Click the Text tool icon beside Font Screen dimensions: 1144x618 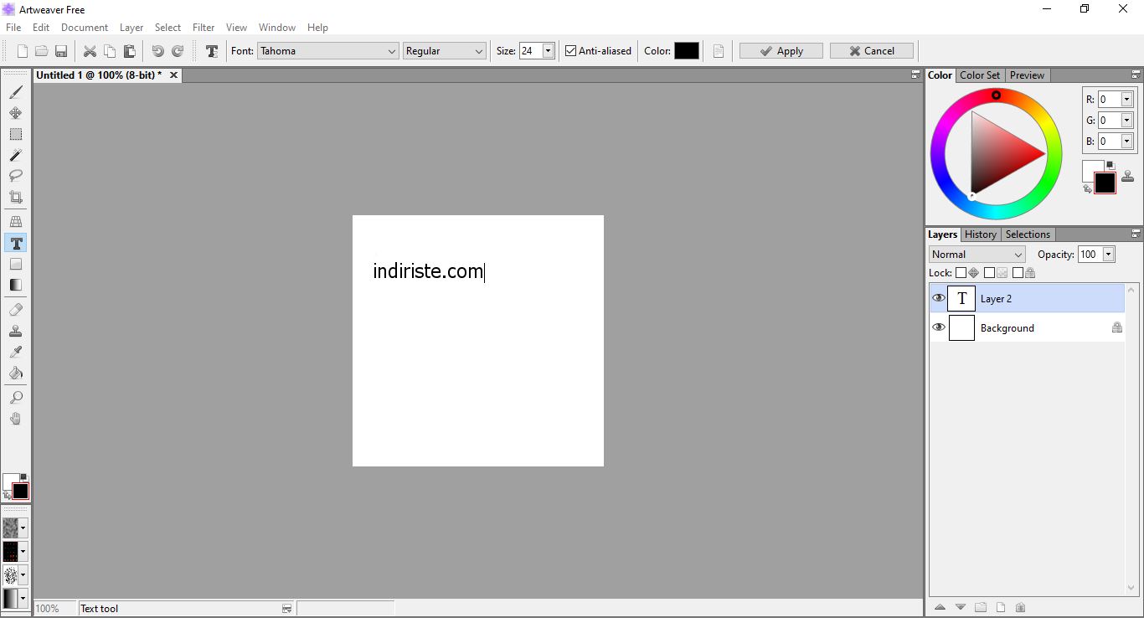(x=212, y=51)
